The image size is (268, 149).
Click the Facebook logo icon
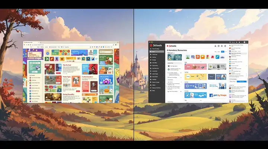(211, 95)
